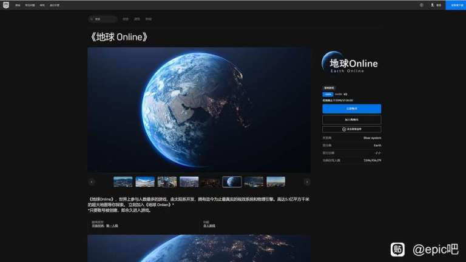This screenshot has width=466, height=262.
Task: Select the third thumbnail in the gallery strip
Action: (x=167, y=182)
